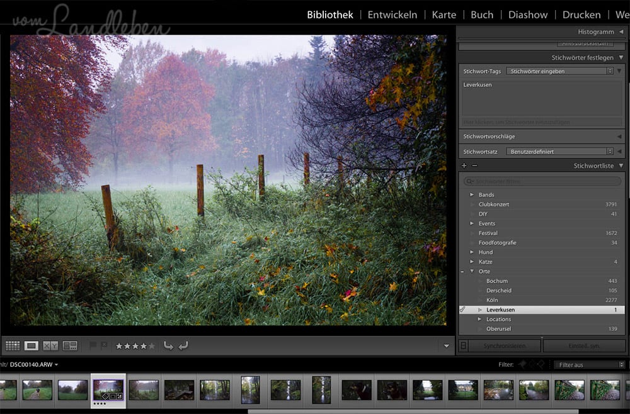Click the magnifier icon in keyword filter

tap(469, 181)
